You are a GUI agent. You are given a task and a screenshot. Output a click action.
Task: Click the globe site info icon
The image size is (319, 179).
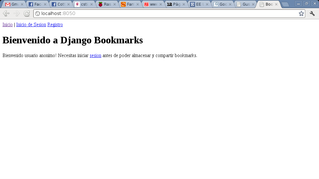tap(38, 13)
